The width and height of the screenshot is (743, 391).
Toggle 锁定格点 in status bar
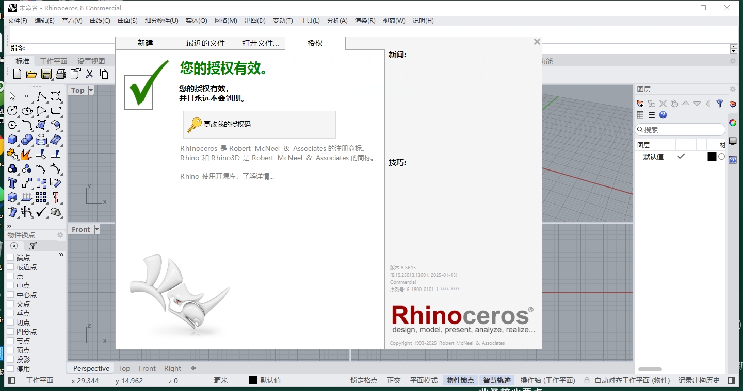point(364,380)
